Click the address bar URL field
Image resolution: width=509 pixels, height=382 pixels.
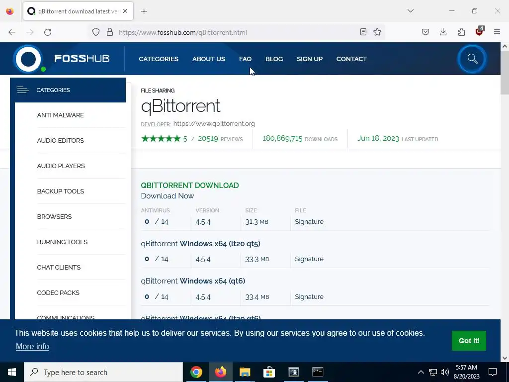[237, 32]
